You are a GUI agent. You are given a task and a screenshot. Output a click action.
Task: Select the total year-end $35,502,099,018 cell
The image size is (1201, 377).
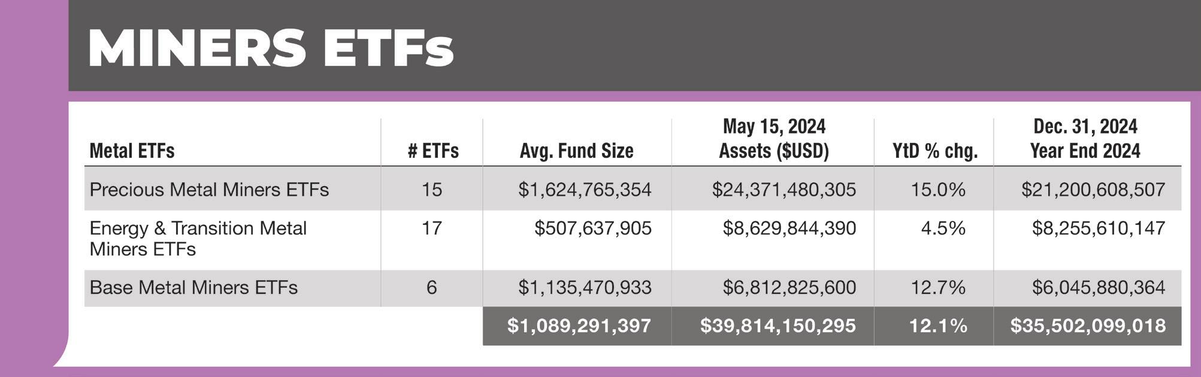click(x=1088, y=326)
